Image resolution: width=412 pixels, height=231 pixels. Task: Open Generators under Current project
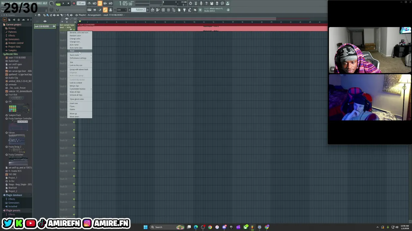14,39
